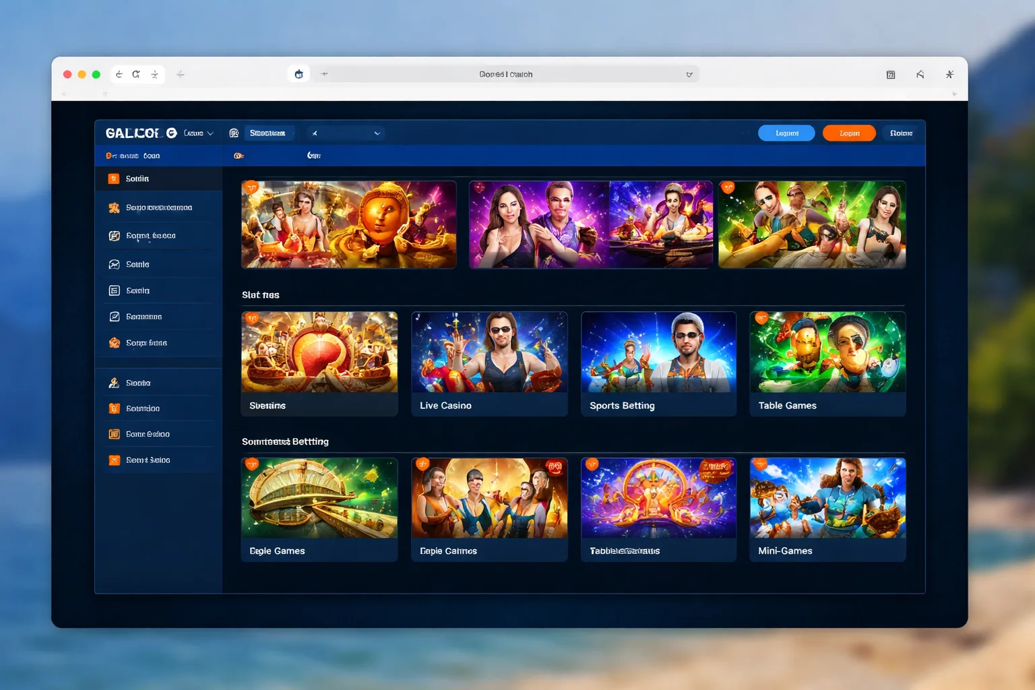Screen dimensions: 1035x690
Task: Open the dropdown beside the GALCOE logo
Action: (x=199, y=133)
